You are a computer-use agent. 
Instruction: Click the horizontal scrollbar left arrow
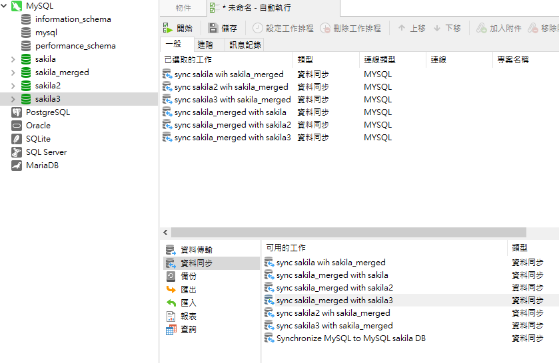coord(165,233)
